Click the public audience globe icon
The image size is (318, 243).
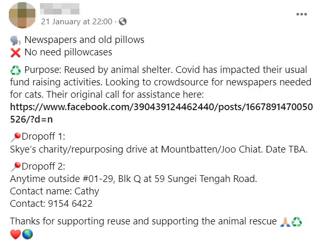(122, 22)
